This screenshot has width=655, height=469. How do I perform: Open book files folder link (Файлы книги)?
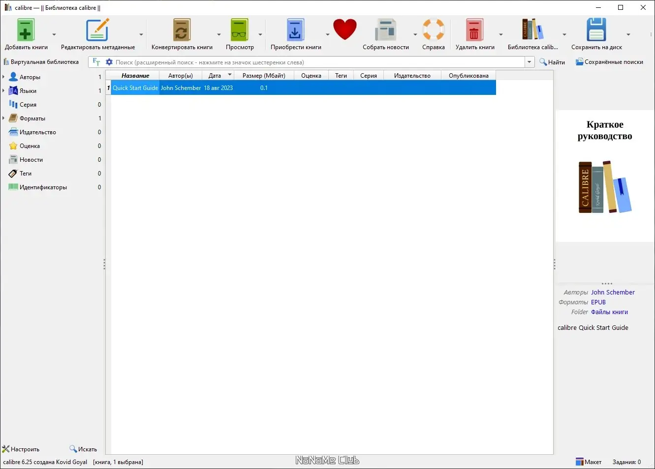coord(609,312)
